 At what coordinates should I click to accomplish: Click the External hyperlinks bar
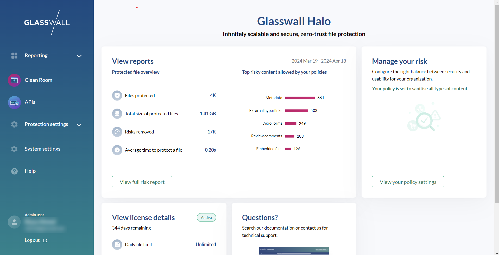click(x=296, y=111)
